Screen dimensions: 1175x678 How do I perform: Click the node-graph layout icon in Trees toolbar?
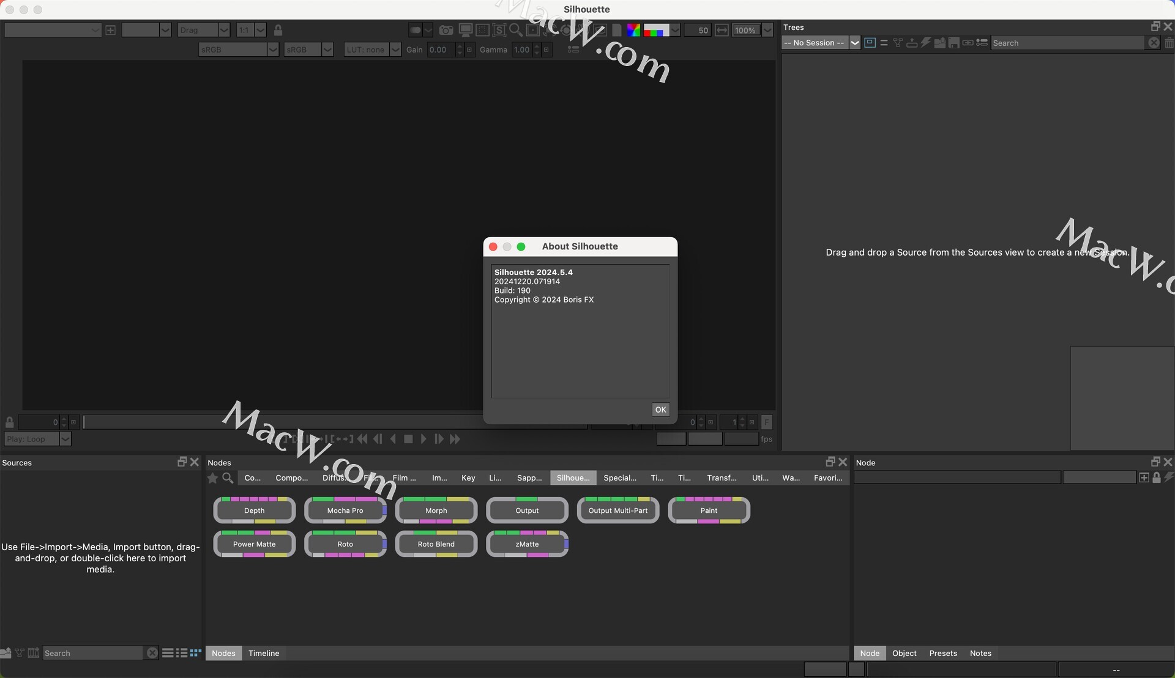point(898,43)
